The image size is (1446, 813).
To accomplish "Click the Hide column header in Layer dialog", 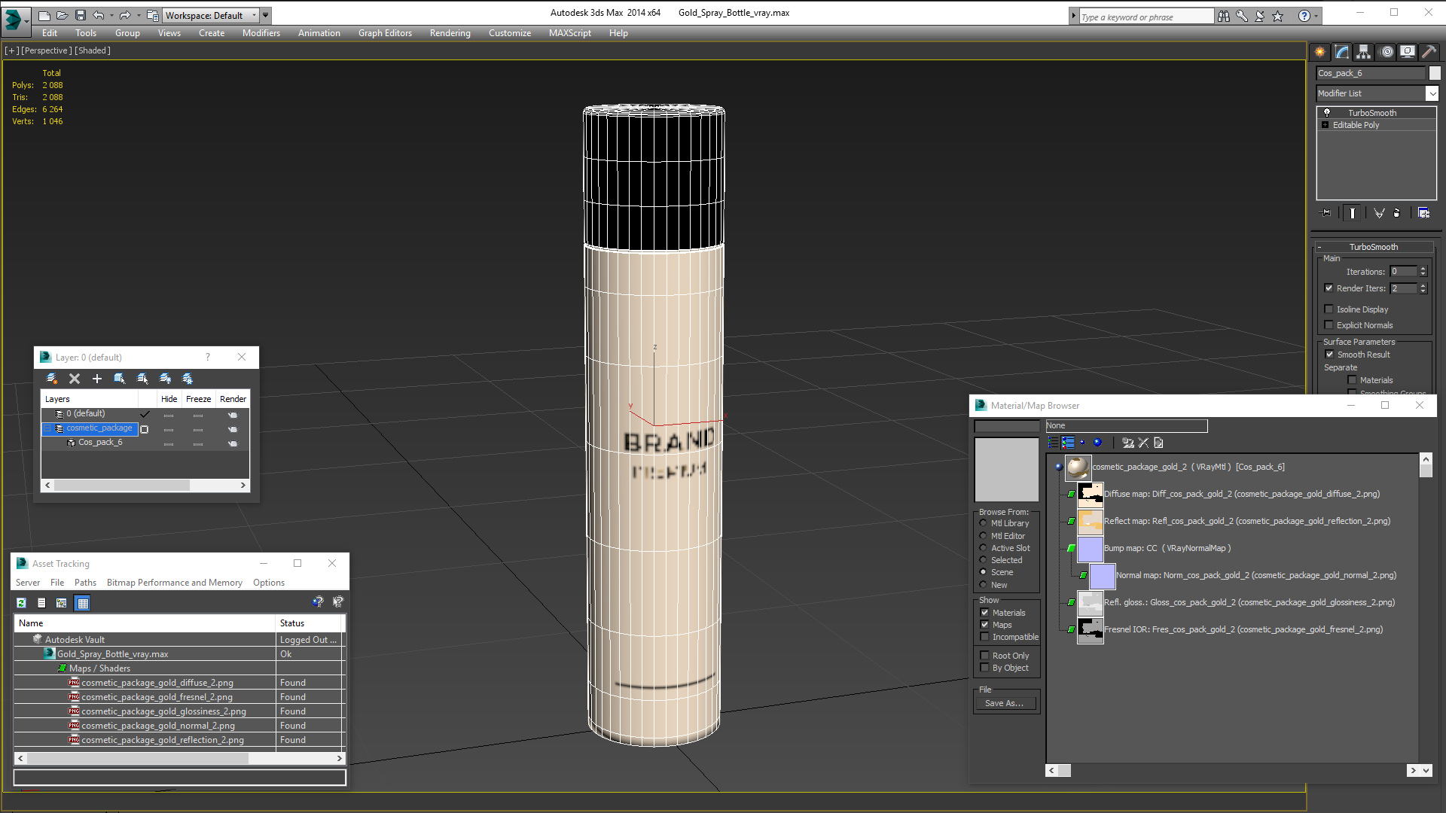I will pos(169,399).
